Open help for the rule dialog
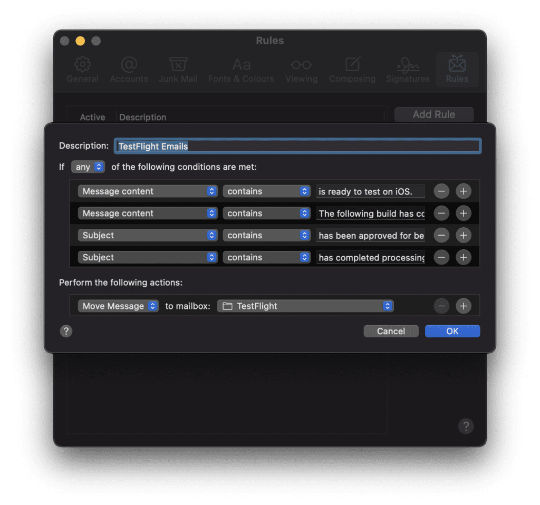540x505 pixels. [66, 331]
